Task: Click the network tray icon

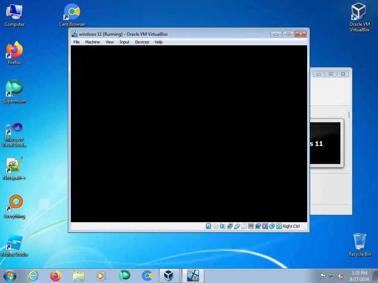Action: point(332,276)
